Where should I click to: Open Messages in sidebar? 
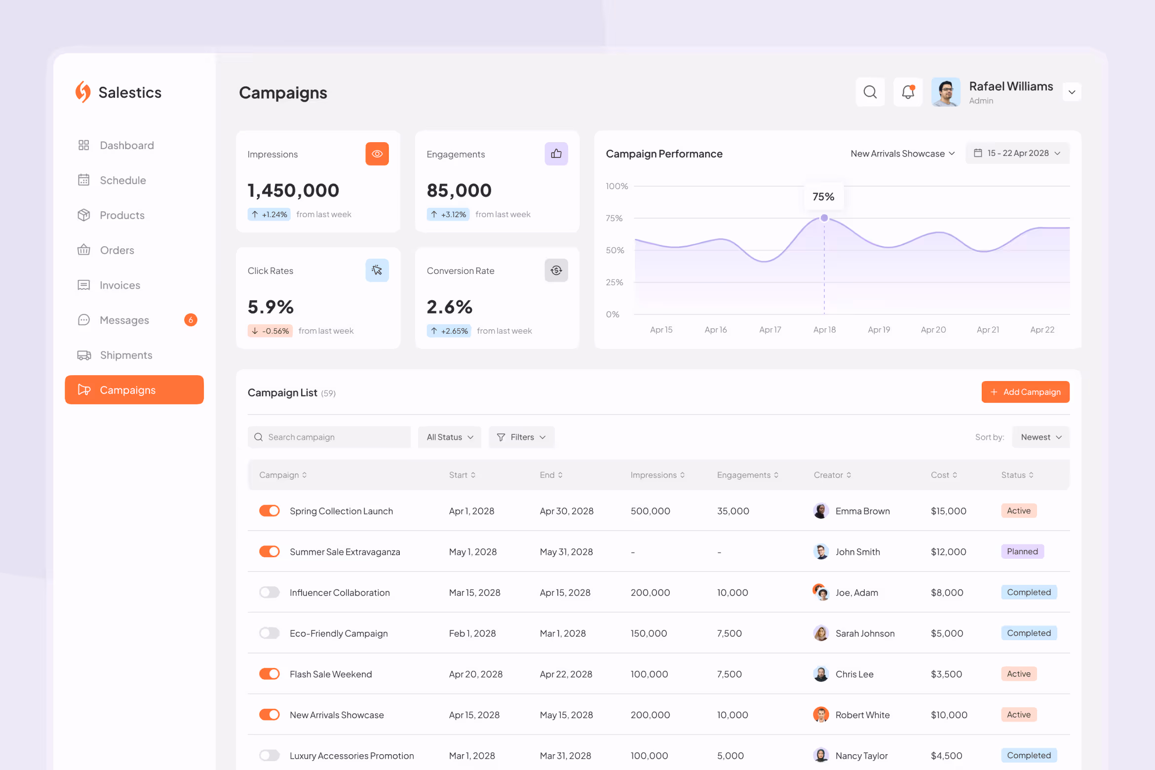coord(124,320)
